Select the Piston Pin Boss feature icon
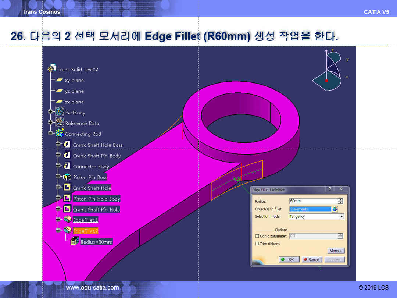 (67, 177)
